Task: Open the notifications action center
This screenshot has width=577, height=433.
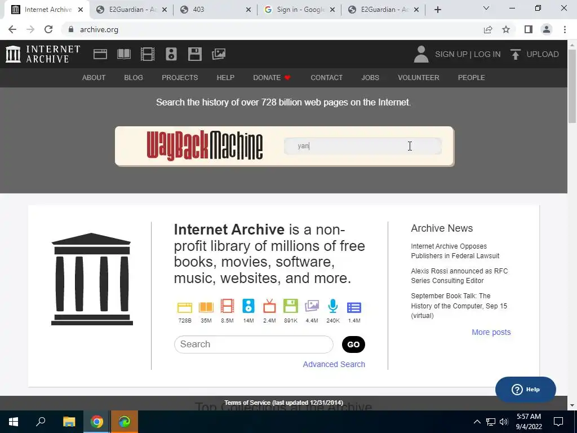Action: coord(558,422)
